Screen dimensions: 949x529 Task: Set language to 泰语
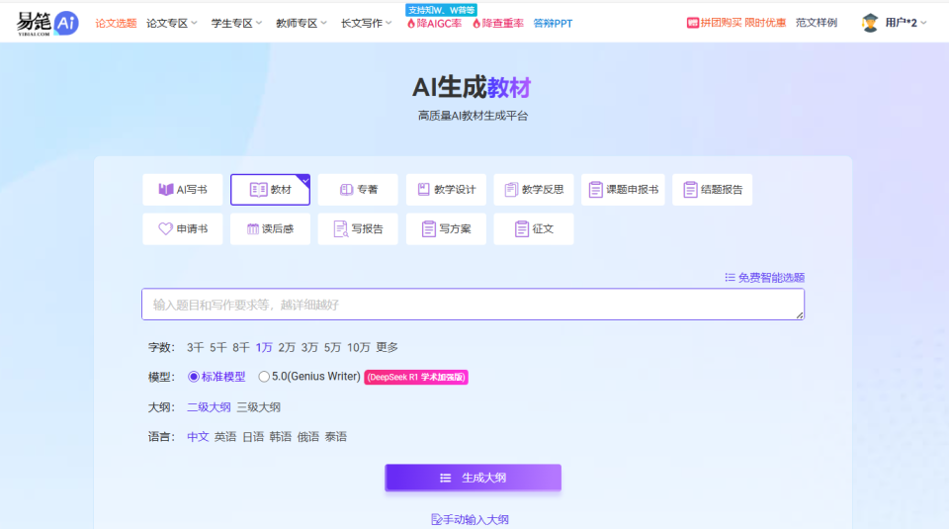pos(336,437)
